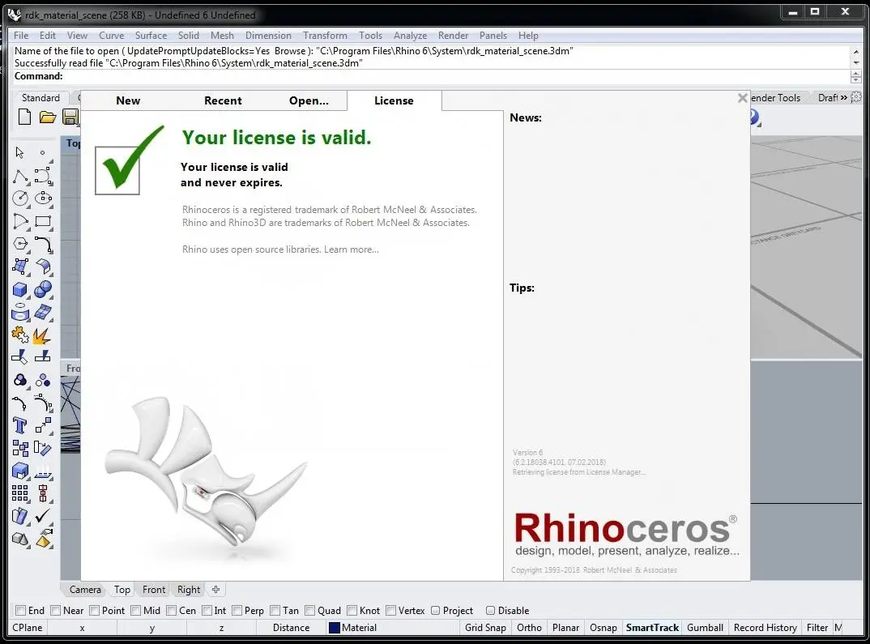870x644 pixels.
Task: Toggle Ortho mode in the status bar
Action: pos(529,627)
